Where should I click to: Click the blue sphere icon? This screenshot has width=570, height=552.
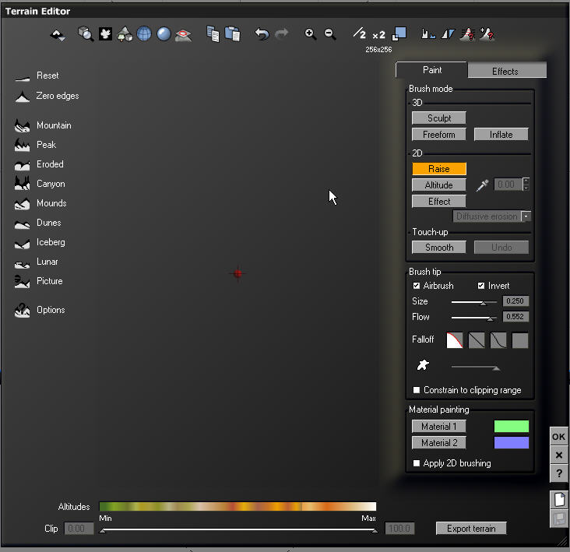pyautogui.click(x=164, y=34)
